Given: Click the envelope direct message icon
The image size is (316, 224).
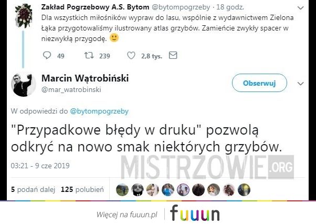Looking at the screenshot, I should (173, 55).
